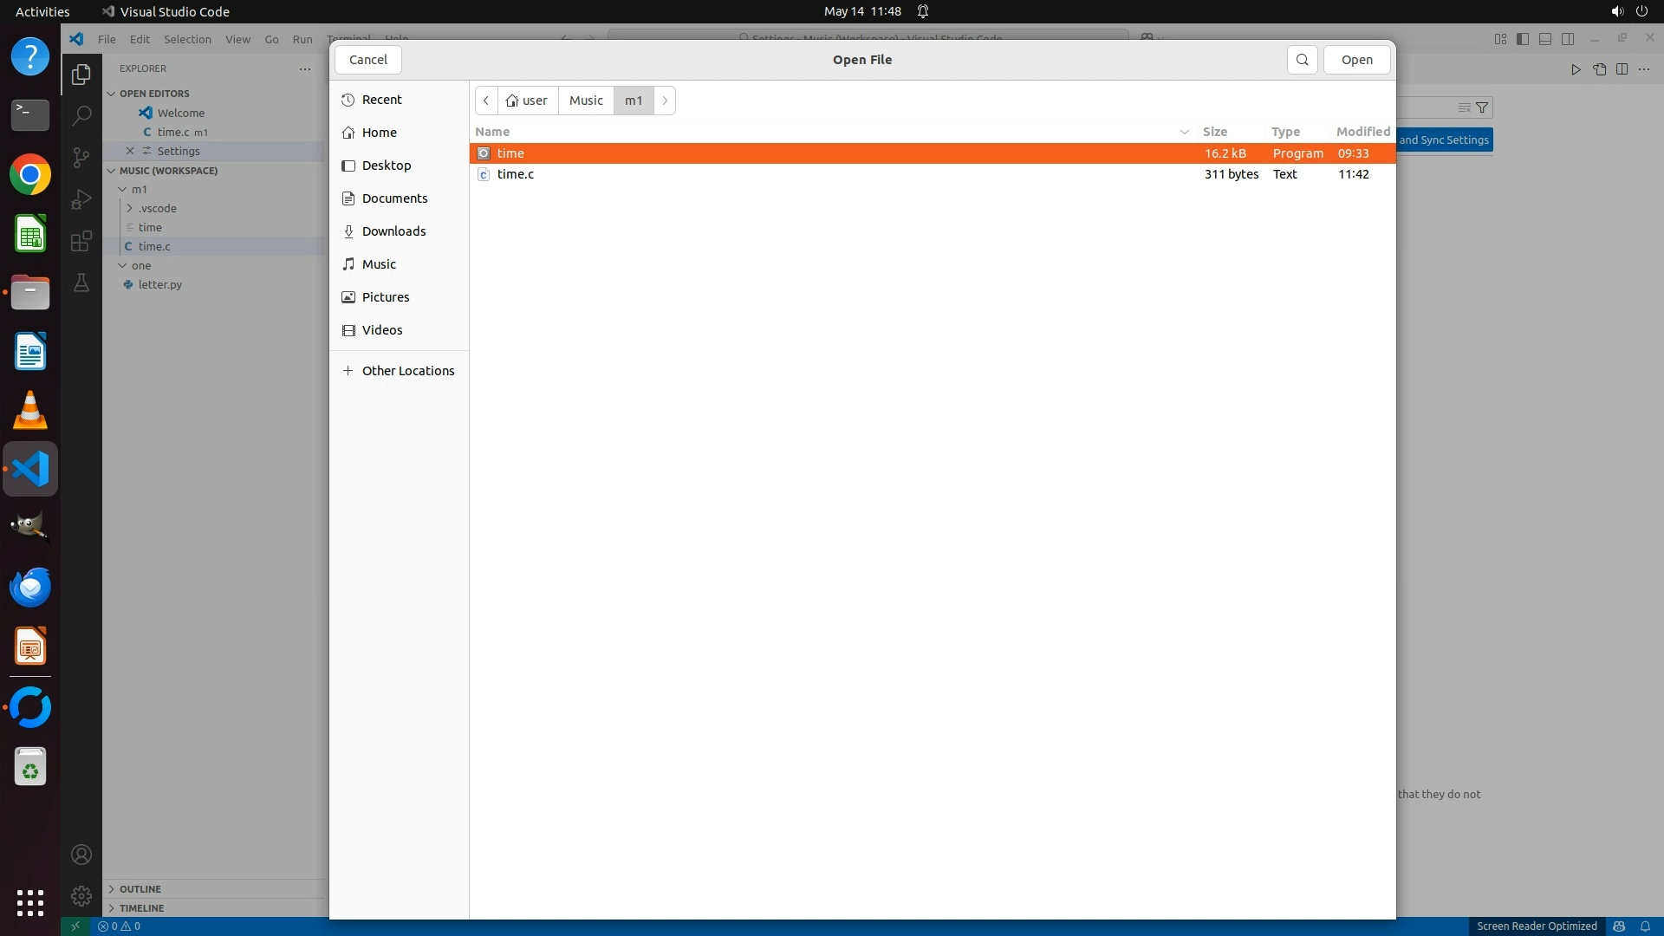Open Run and Debug view icon
The width and height of the screenshot is (1664, 936).
[81, 199]
